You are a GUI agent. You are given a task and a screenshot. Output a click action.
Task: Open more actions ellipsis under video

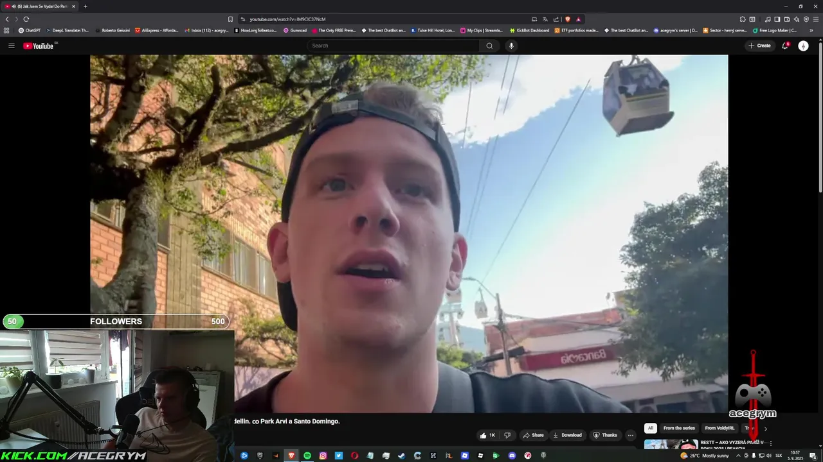[x=631, y=435]
